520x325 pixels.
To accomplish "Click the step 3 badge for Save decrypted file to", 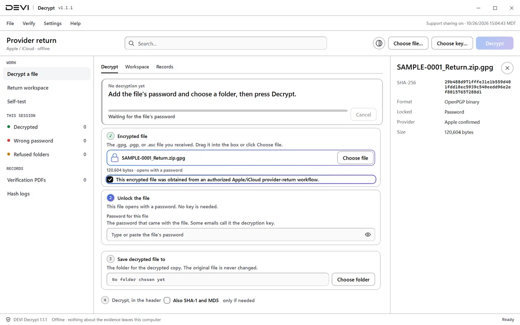I will [110, 259].
